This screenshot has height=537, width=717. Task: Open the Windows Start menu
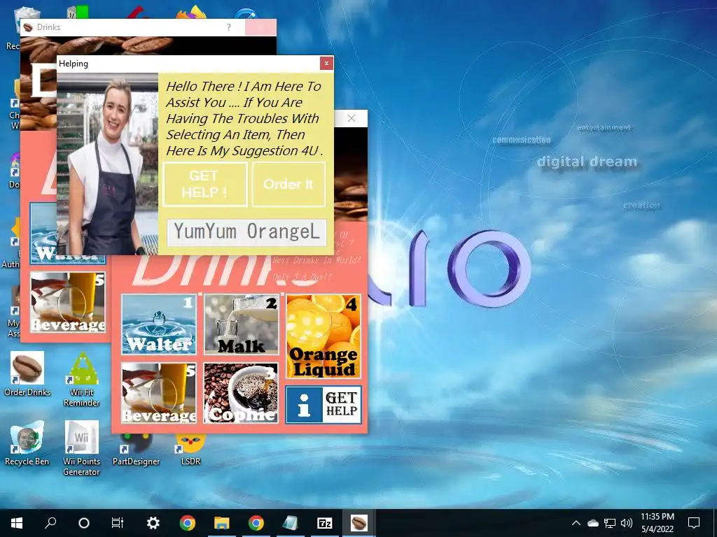coord(17,523)
